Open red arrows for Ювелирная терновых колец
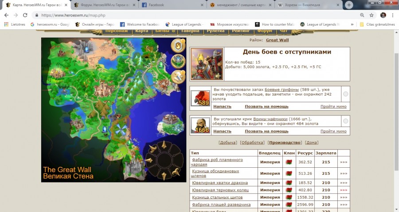The height and width of the screenshot is (212, 399). coord(344,190)
